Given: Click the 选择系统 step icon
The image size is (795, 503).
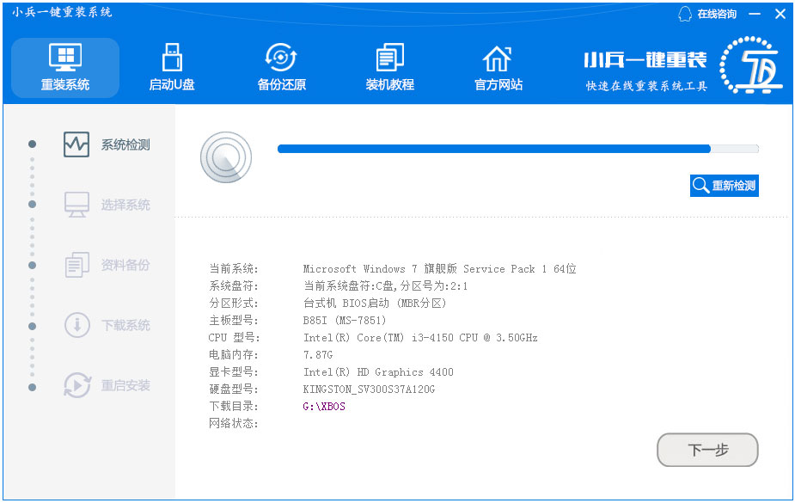Looking at the screenshot, I should click(76, 205).
